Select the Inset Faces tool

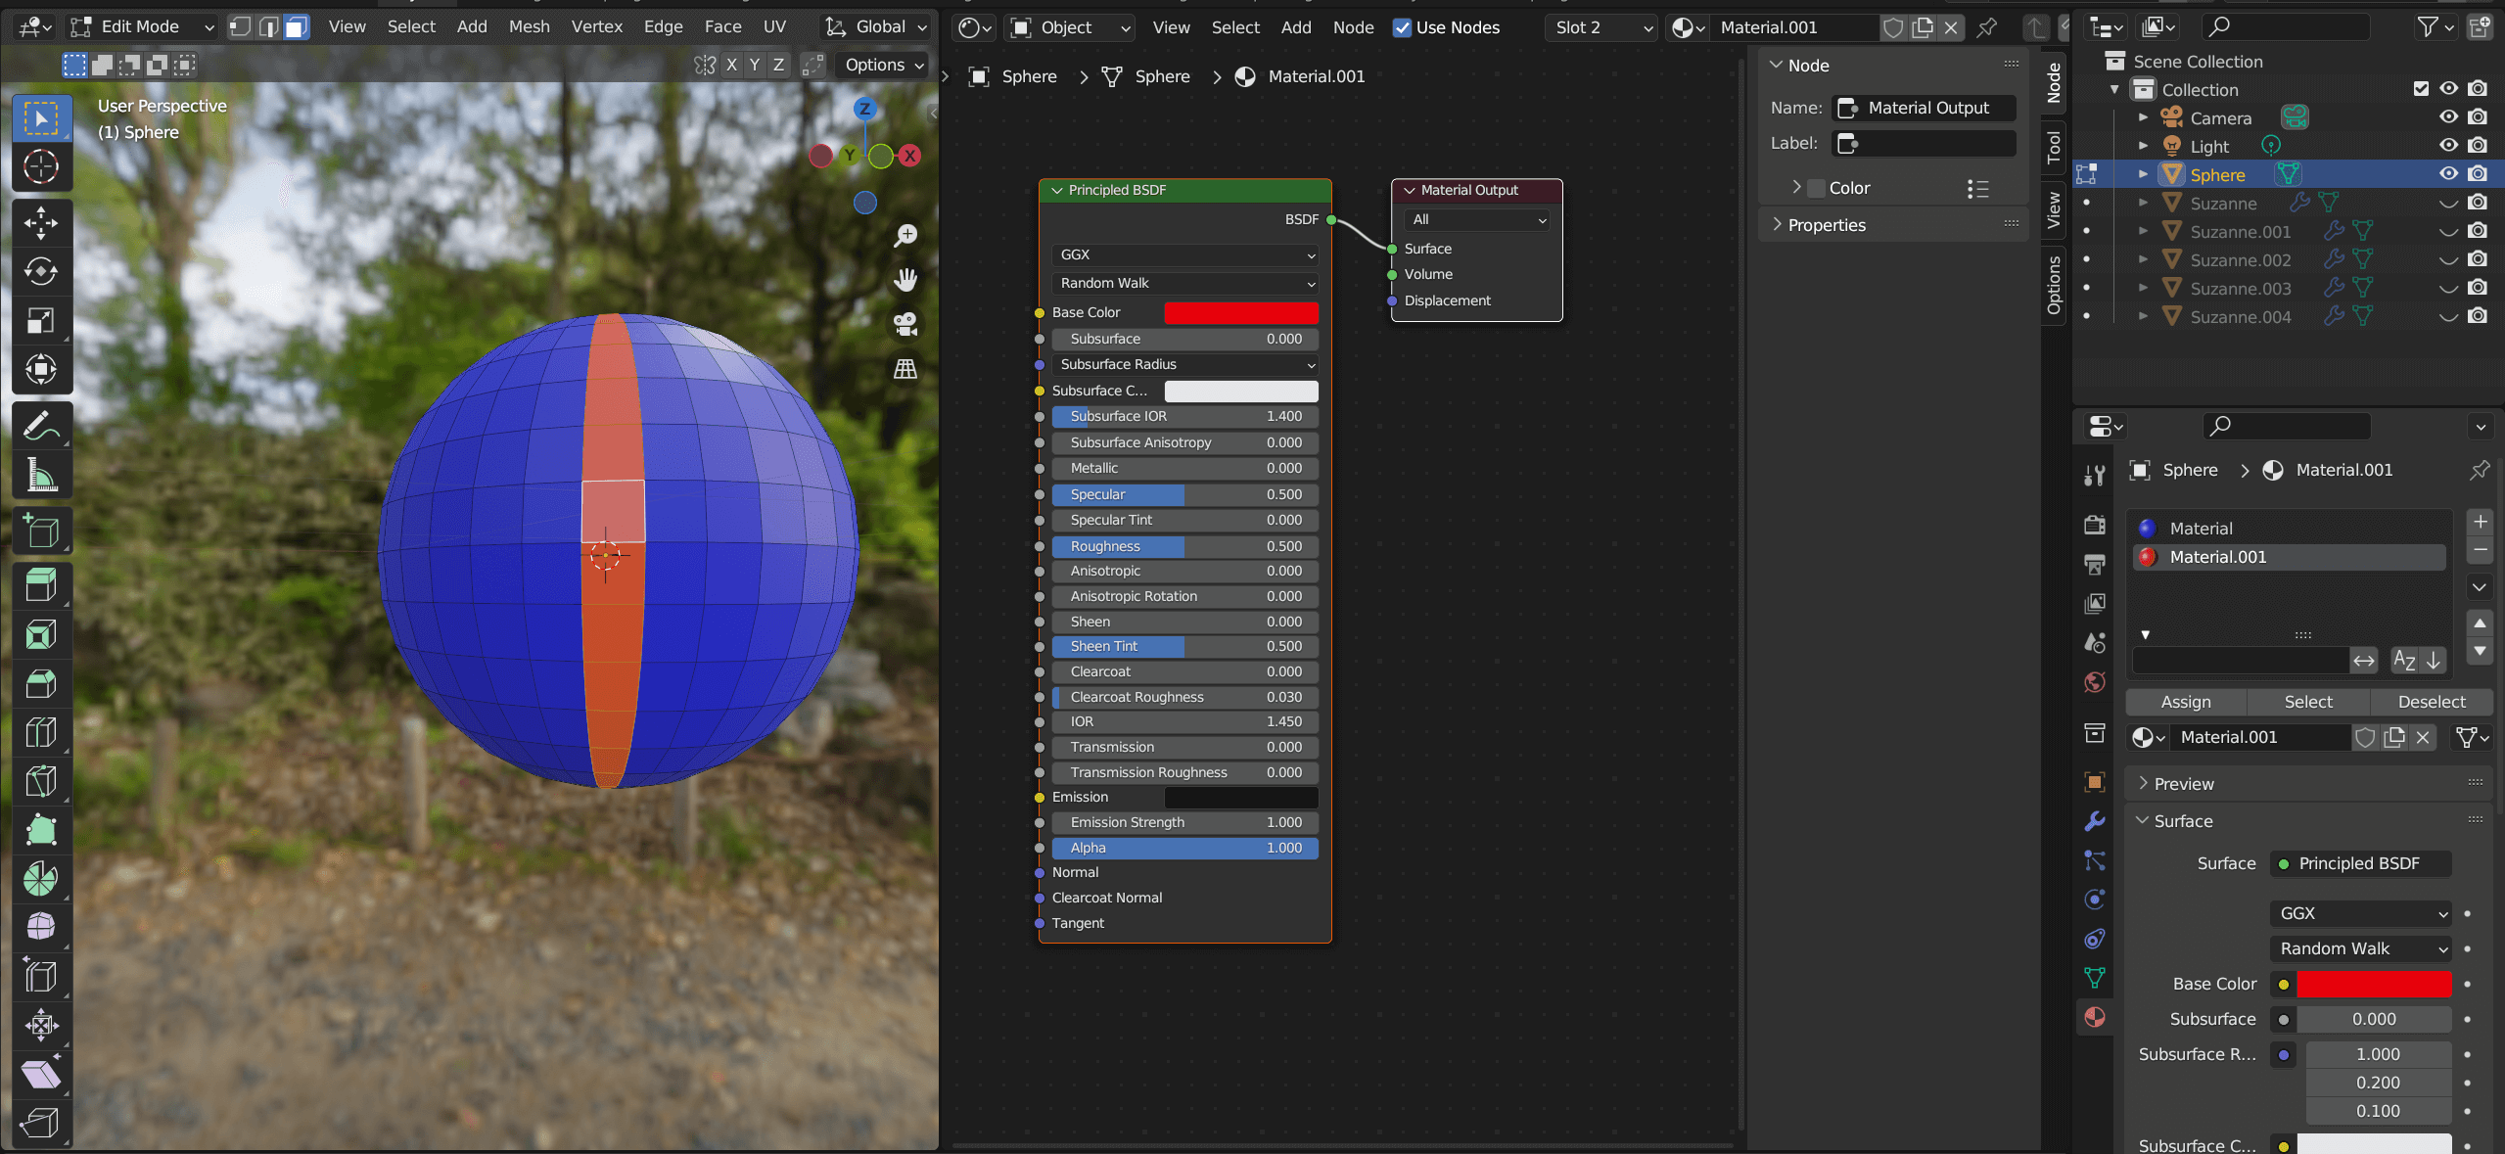click(41, 635)
